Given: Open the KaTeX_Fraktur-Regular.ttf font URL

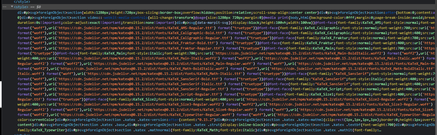Looking at the screenshot, I should click(x=139, y=48).
